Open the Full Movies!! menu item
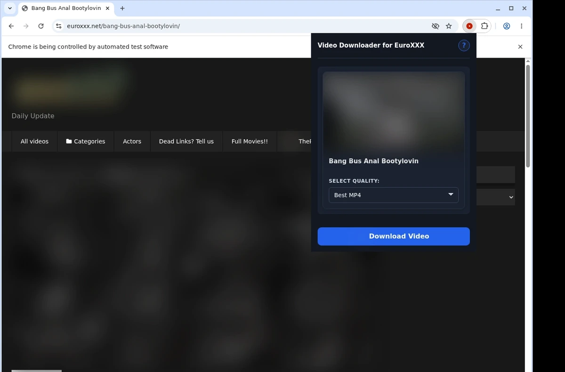The image size is (565, 372). pyautogui.click(x=250, y=141)
